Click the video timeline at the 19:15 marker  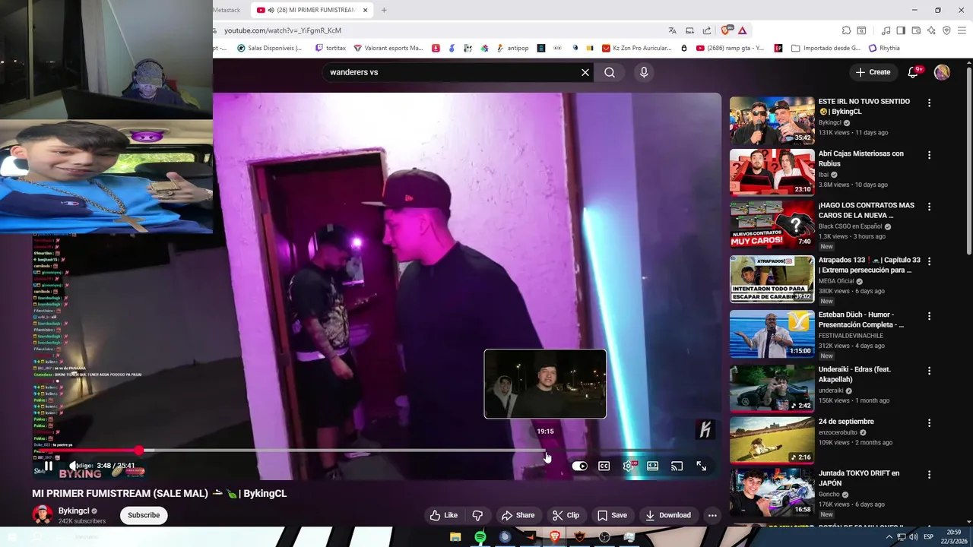click(x=545, y=451)
